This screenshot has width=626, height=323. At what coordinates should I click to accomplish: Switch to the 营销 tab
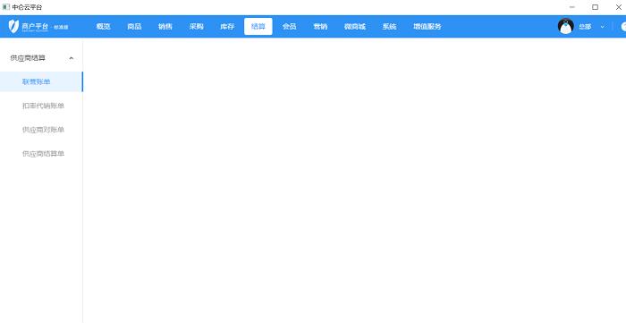[320, 26]
